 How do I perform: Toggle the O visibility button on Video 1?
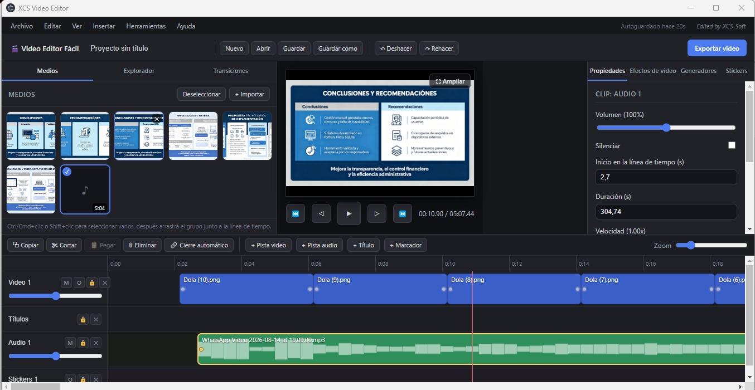(79, 282)
